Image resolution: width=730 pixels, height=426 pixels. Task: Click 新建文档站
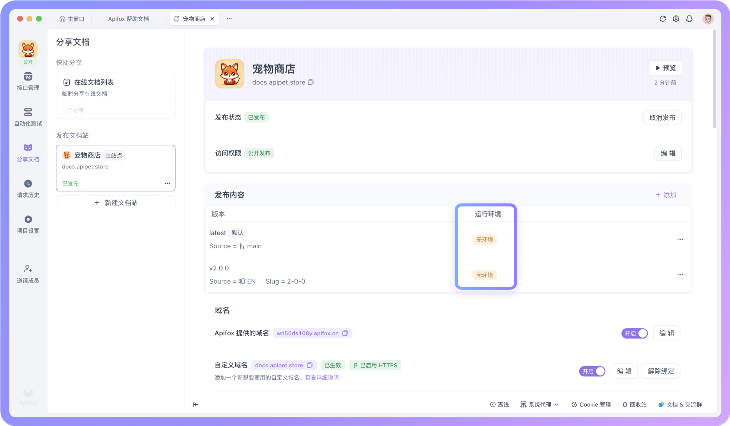(116, 203)
